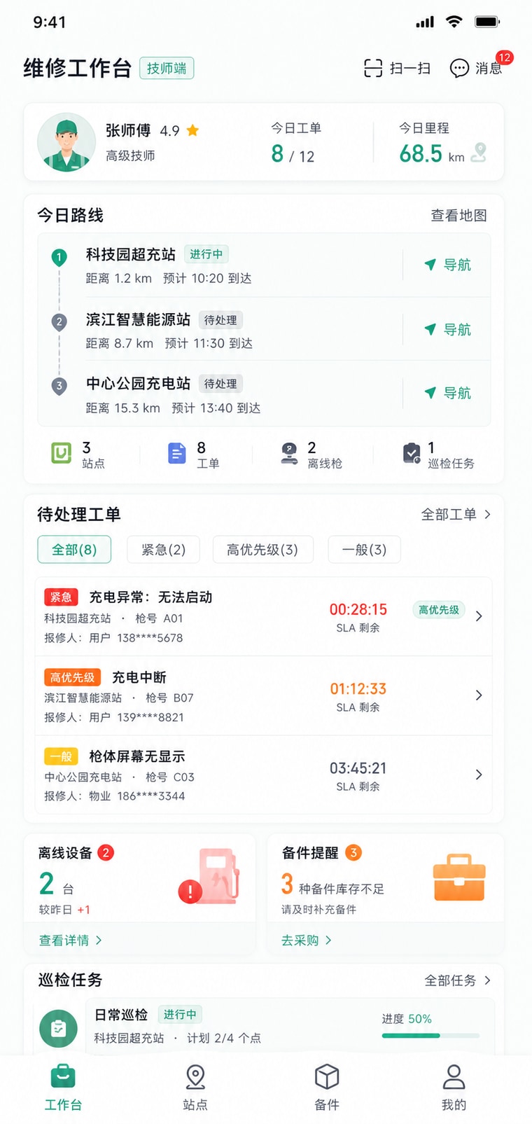Navigate to 滨江智慧能源站
532x1124 pixels.
(x=448, y=329)
